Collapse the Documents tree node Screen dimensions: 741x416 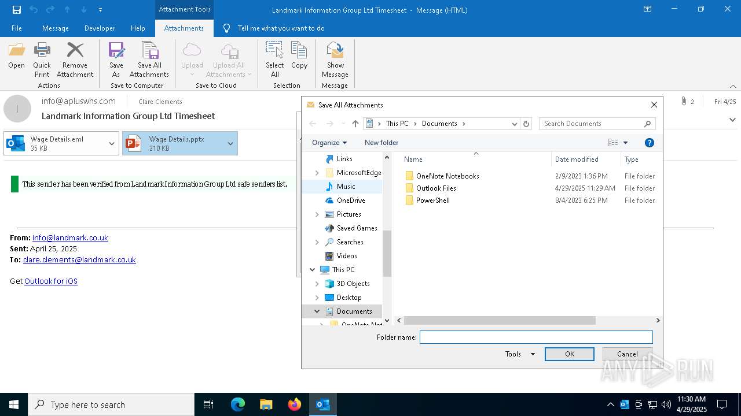pos(317,311)
